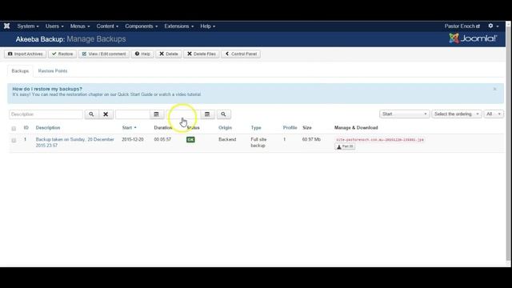Open the Select the ordering dropdown
Image resolution: width=512 pixels, height=288 pixels.
point(456,114)
